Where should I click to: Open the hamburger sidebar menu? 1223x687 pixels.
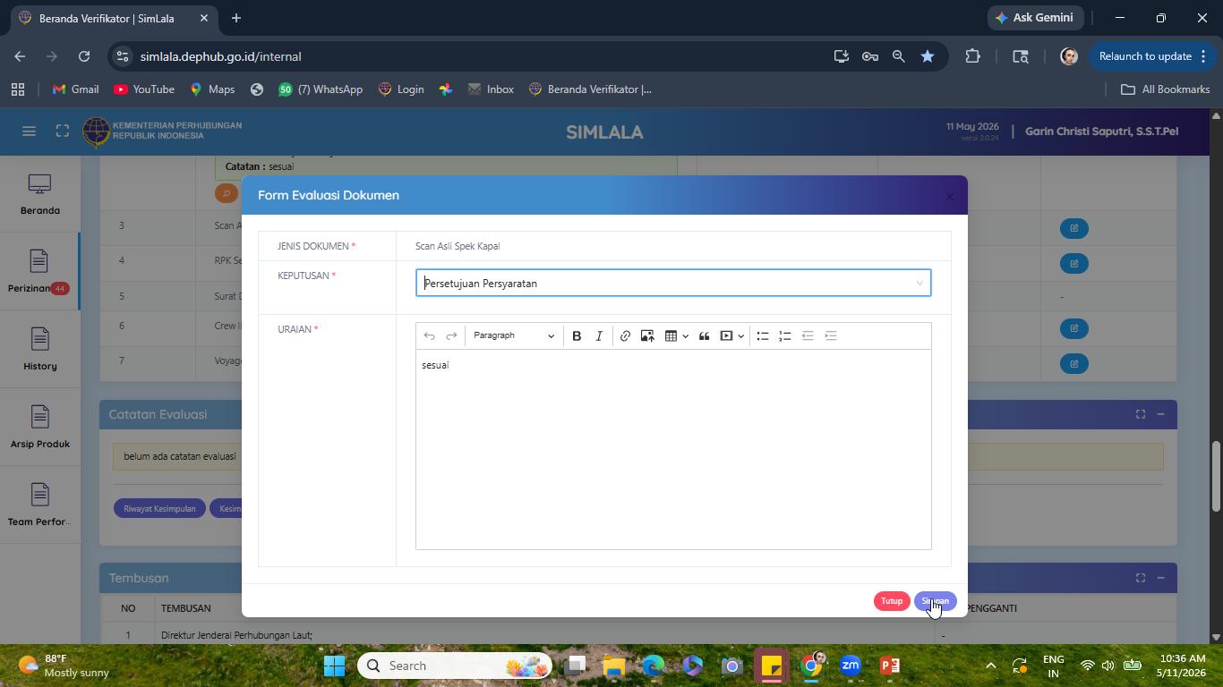[29, 131]
